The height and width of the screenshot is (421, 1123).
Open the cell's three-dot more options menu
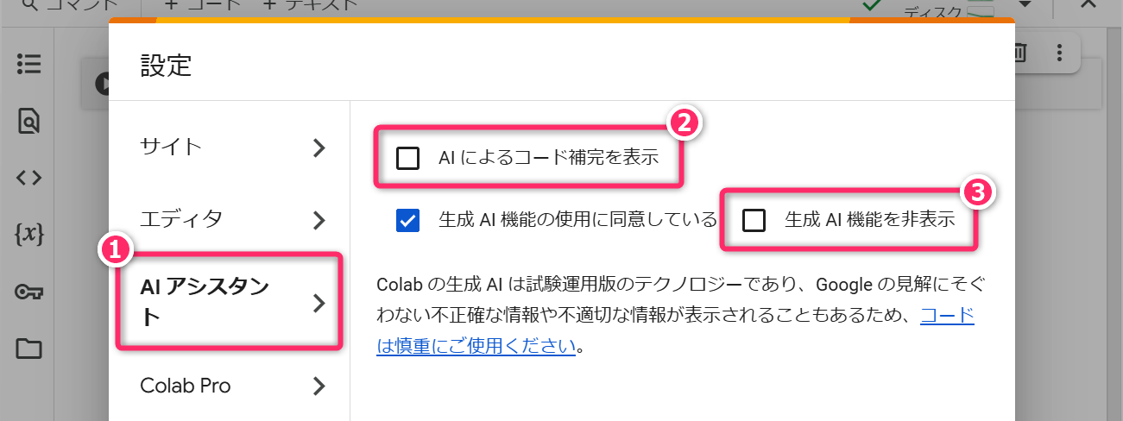[1059, 53]
